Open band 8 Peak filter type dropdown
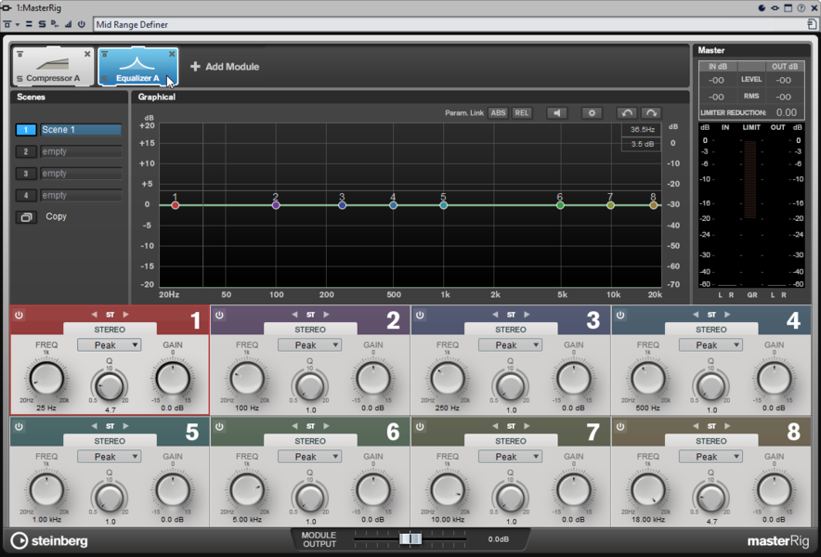This screenshot has width=821, height=557. (x=710, y=457)
